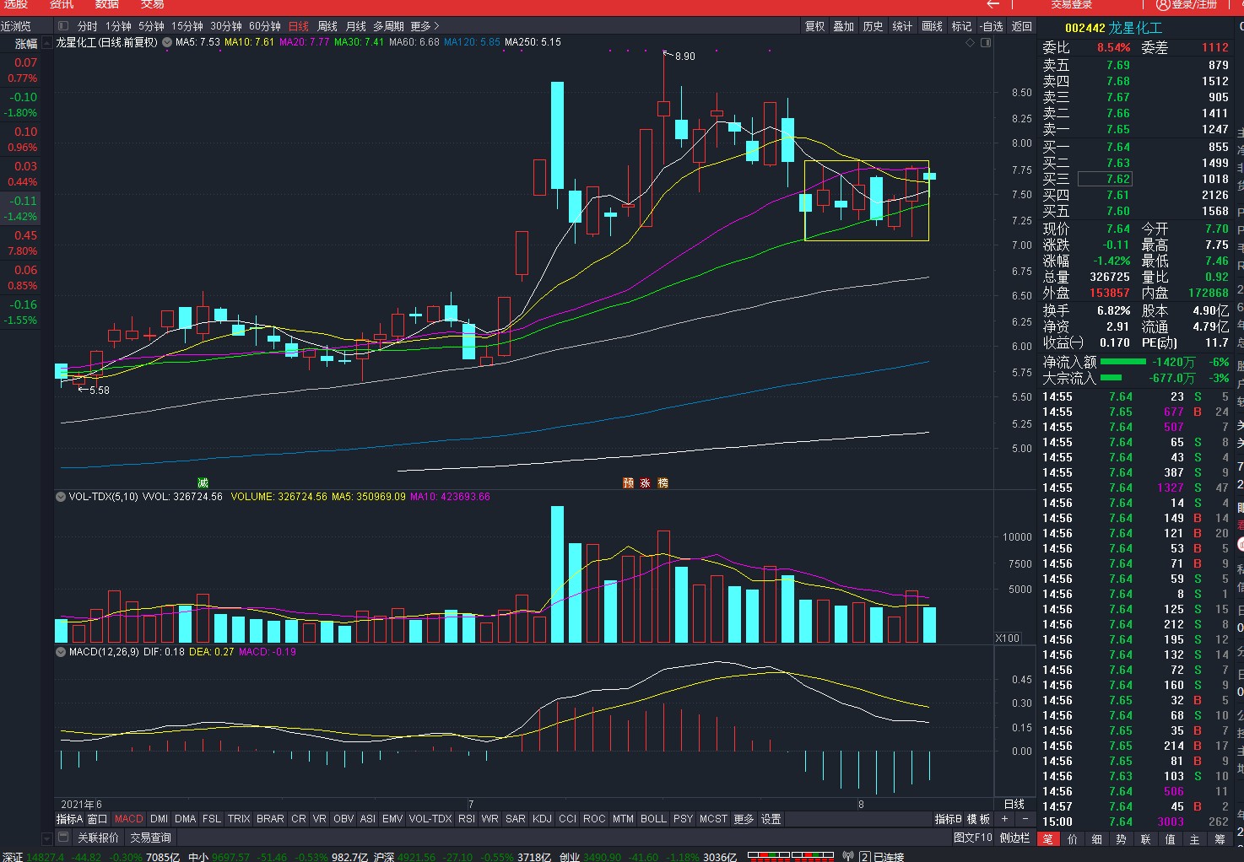Switch to 分时 intraday view
The width and height of the screenshot is (1244, 862).
[x=88, y=26]
